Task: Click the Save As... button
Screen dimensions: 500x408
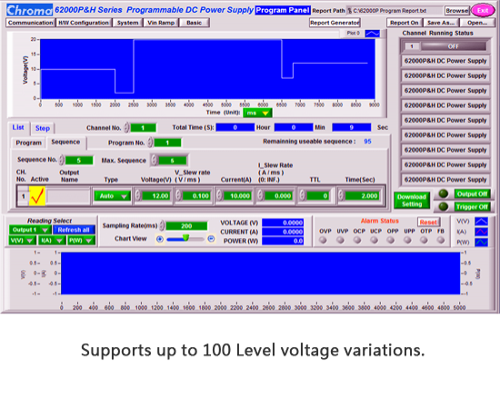Action: pos(441,23)
